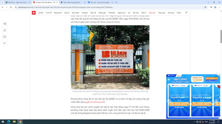Dismiss ad using the red X button

[x=219, y=87]
